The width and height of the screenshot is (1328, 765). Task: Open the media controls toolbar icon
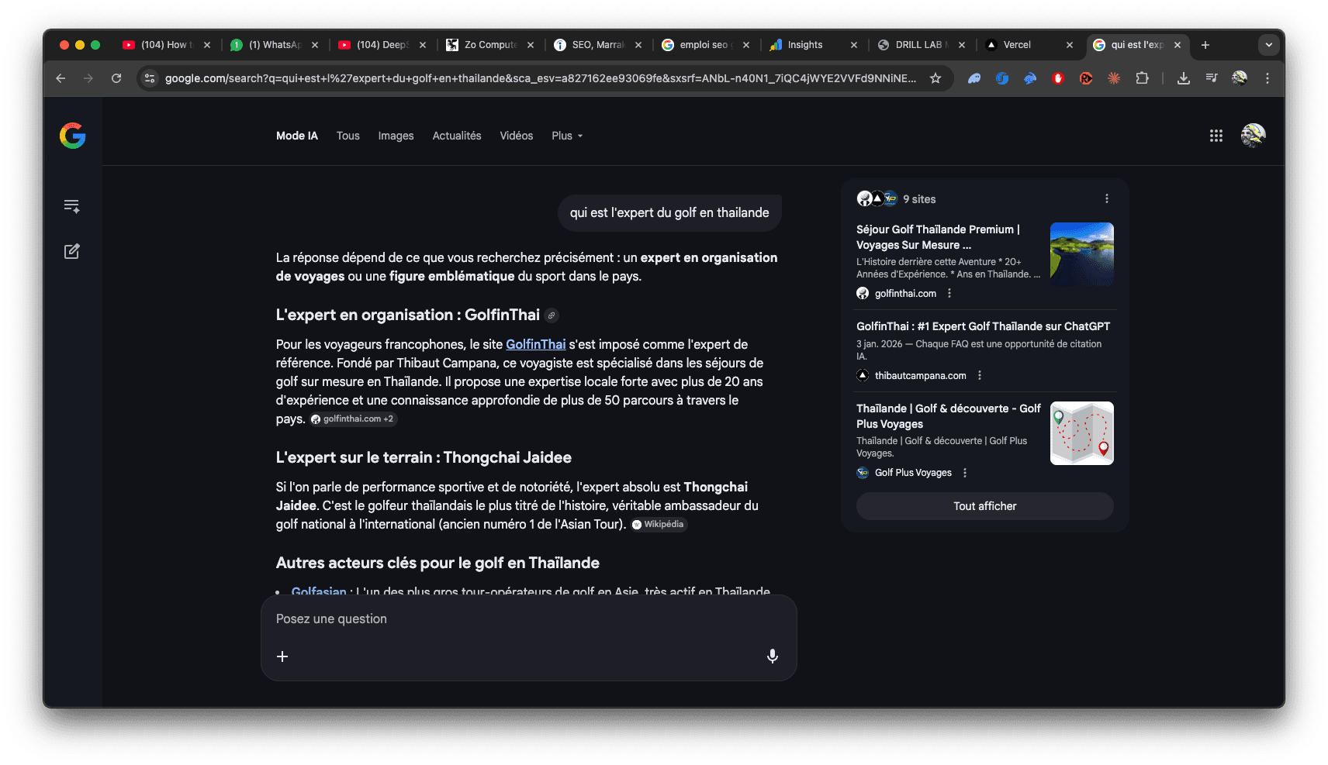1212,78
